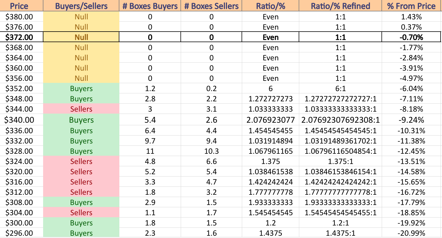442x238 pixels.
Task: Select the Buyers cell in $308.00 row
Action: [x=81, y=202]
